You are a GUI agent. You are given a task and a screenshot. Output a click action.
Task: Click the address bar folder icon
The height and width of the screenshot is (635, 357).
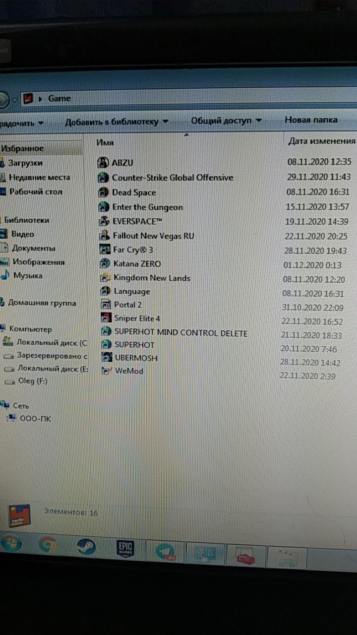[28, 98]
